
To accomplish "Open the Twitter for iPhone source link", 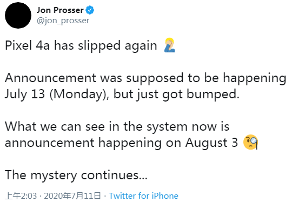I will click(144, 196).
